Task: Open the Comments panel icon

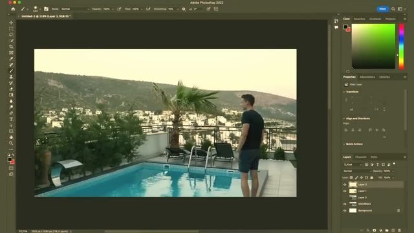Action: pos(336,27)
